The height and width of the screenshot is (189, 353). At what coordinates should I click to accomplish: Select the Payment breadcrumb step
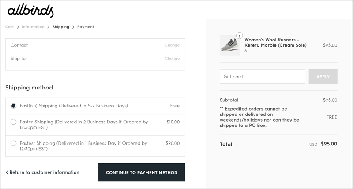coord(86,27)
